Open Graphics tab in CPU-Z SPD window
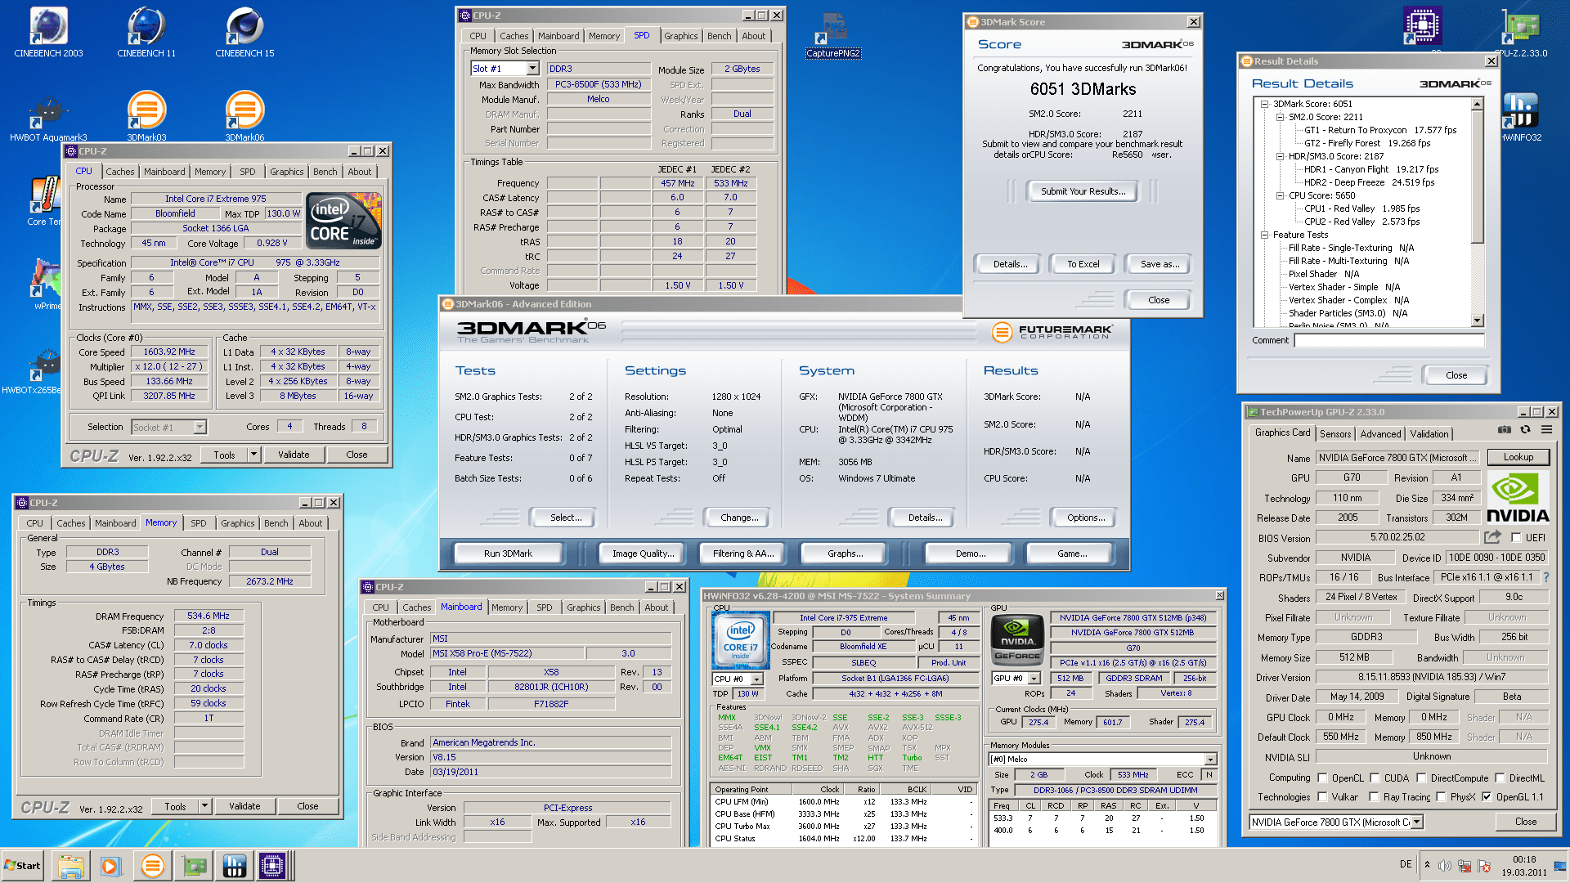 [x=681, y=36]
